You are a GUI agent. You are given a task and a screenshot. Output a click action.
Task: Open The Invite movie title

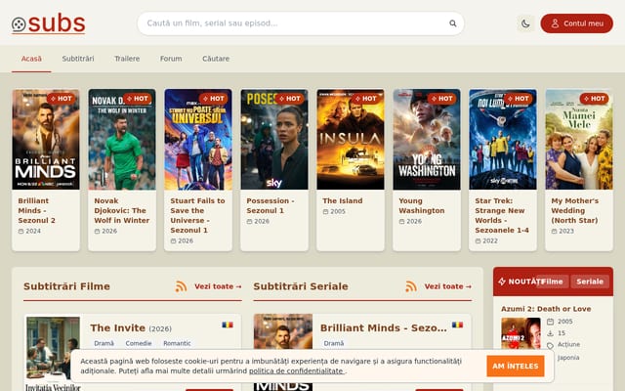click(117, 328)
